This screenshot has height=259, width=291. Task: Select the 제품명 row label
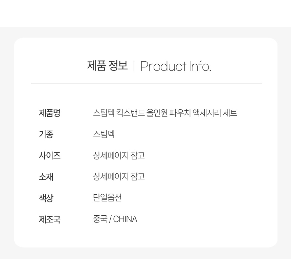point(49,113)
